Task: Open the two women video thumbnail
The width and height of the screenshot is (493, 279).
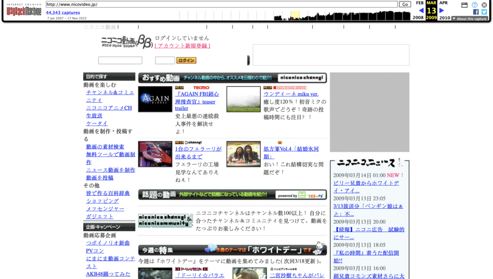Action: pyautogui.click(x=243, y=154)
